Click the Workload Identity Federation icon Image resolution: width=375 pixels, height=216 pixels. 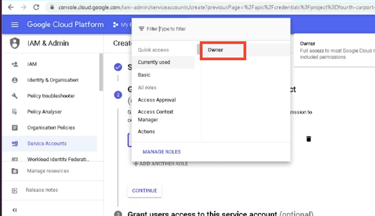pyautogui.click(x=14, y=159)
